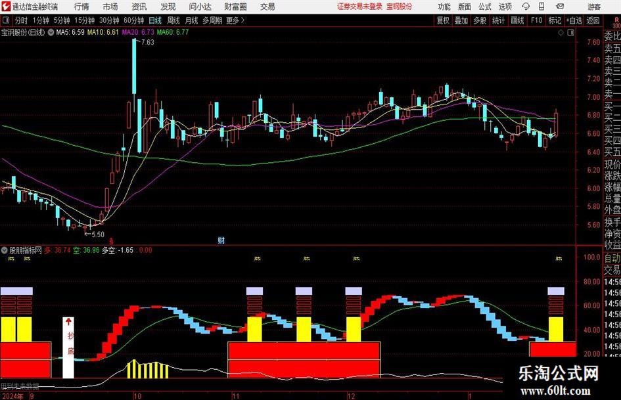
Task: Switch to 周线 period tab
Action: point(173,20)
